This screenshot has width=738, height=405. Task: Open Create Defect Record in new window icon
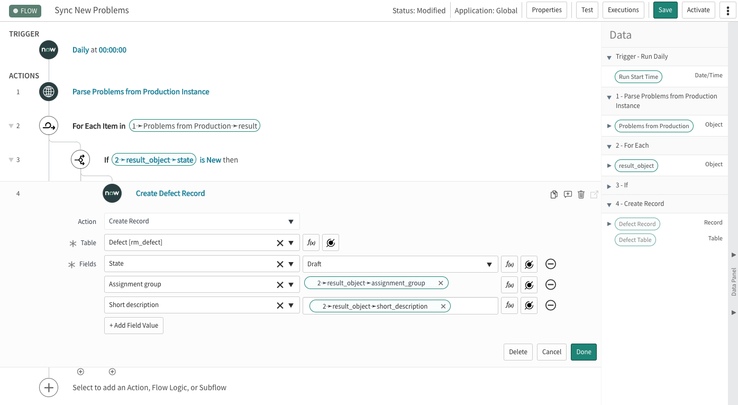pos(594,194)
